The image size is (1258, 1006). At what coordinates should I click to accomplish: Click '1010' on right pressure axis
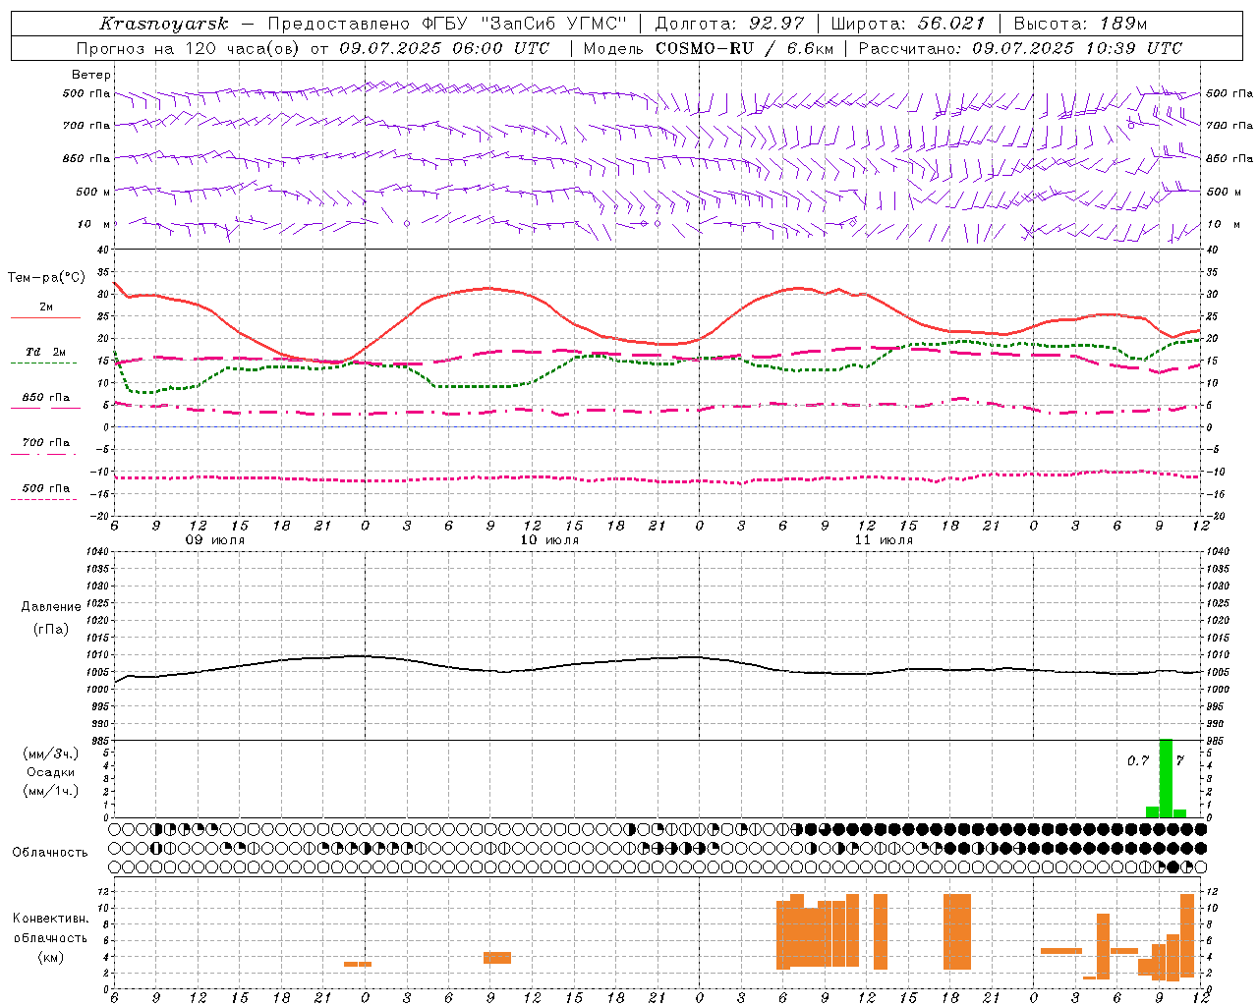1218,655
